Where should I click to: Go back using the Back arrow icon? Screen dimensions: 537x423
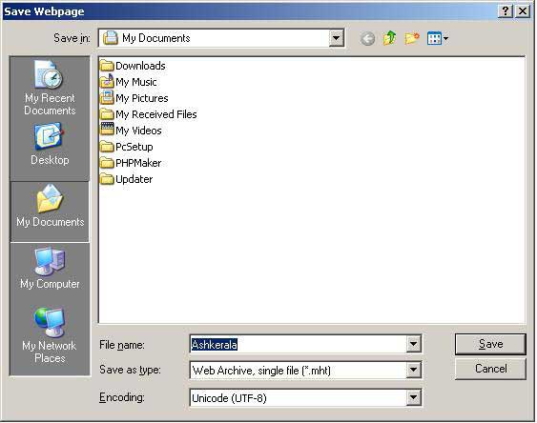pos(367,39)
